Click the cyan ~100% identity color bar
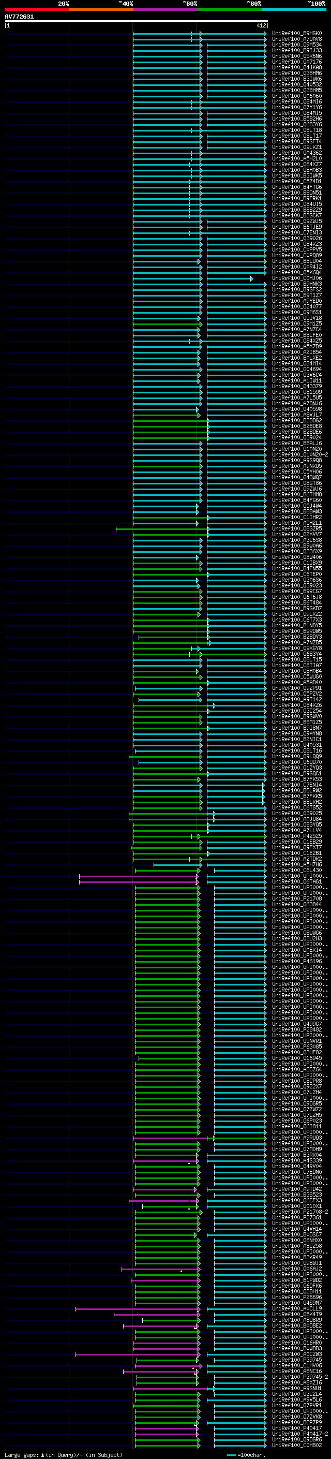 click(294, 9)
